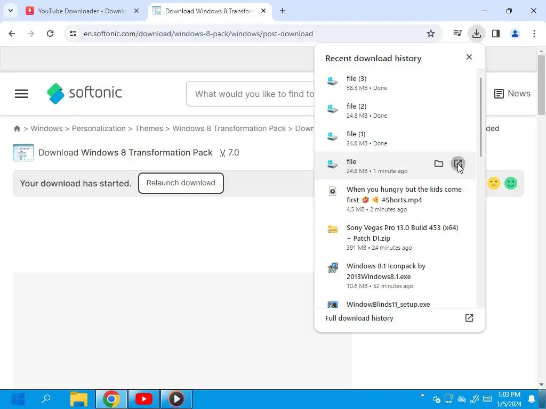The width and height of the screenshot is (546, 409).
Task: Close the Download Windows 8 Transformation tab
Action: pyautogui.click(x=263, y=11)
